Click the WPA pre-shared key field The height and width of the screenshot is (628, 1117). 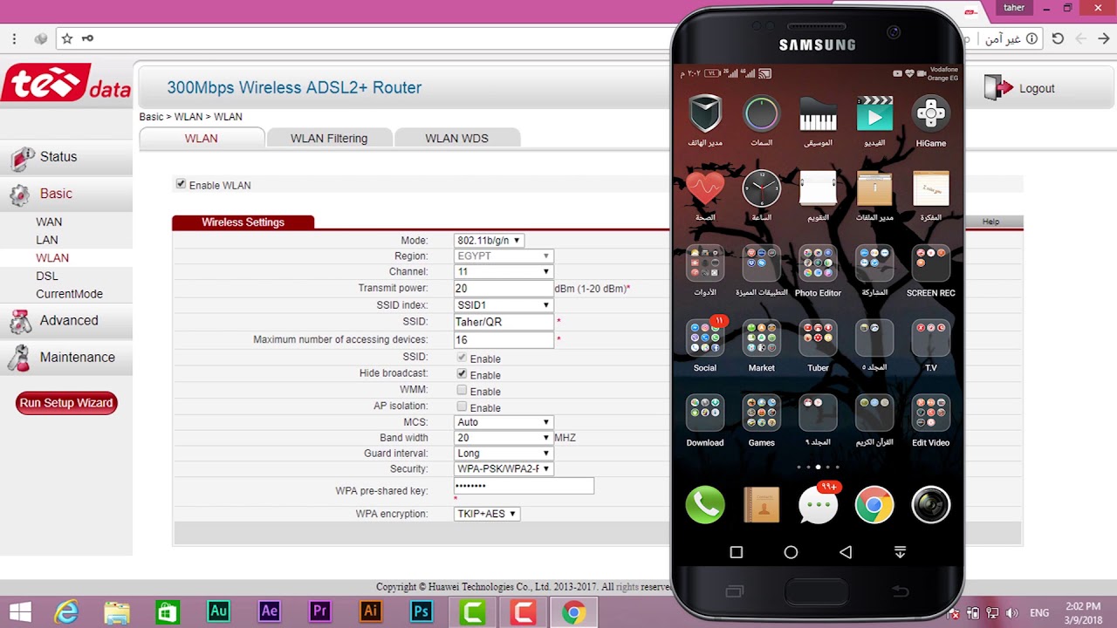click(524, 487)
